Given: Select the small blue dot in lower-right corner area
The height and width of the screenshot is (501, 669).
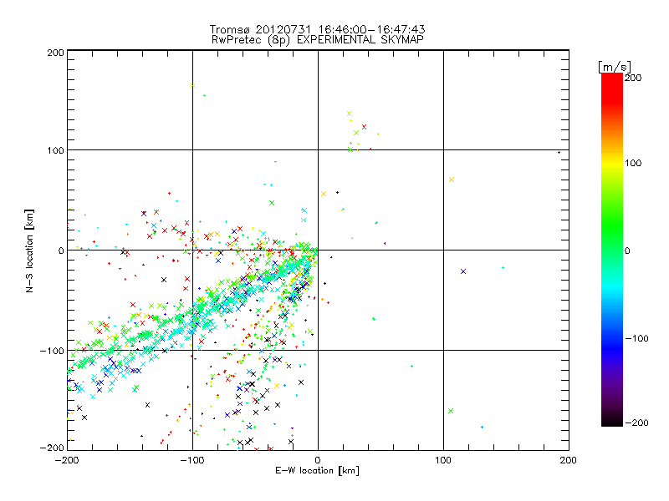Looking at the screenshot, I should click(483, 428).
